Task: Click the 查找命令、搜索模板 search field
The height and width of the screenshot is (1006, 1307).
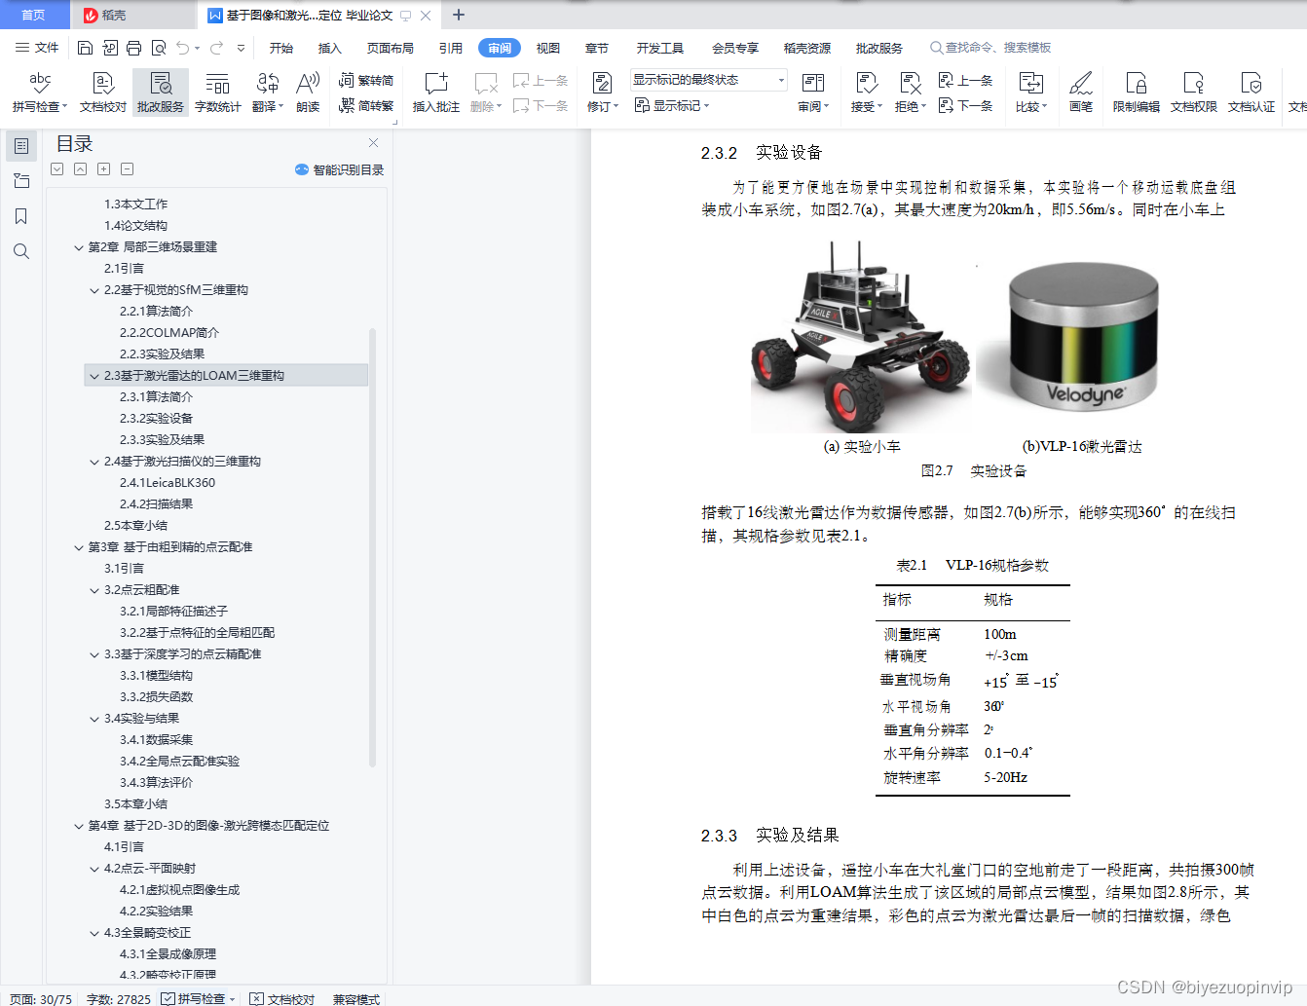Action: tap(990, 48)
